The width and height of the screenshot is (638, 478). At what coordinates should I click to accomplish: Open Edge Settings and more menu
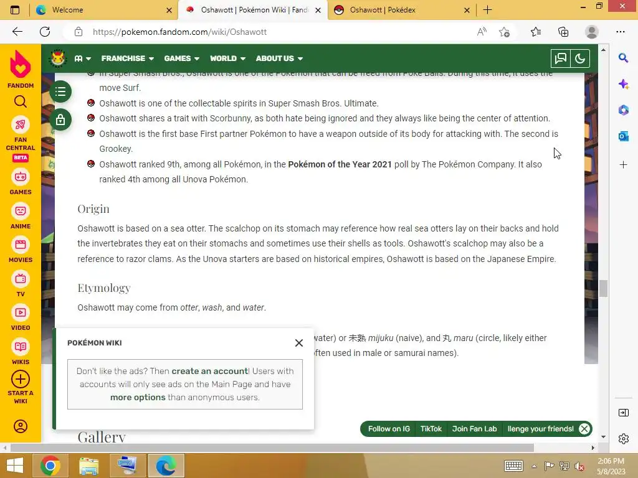[x=620, y=32]
